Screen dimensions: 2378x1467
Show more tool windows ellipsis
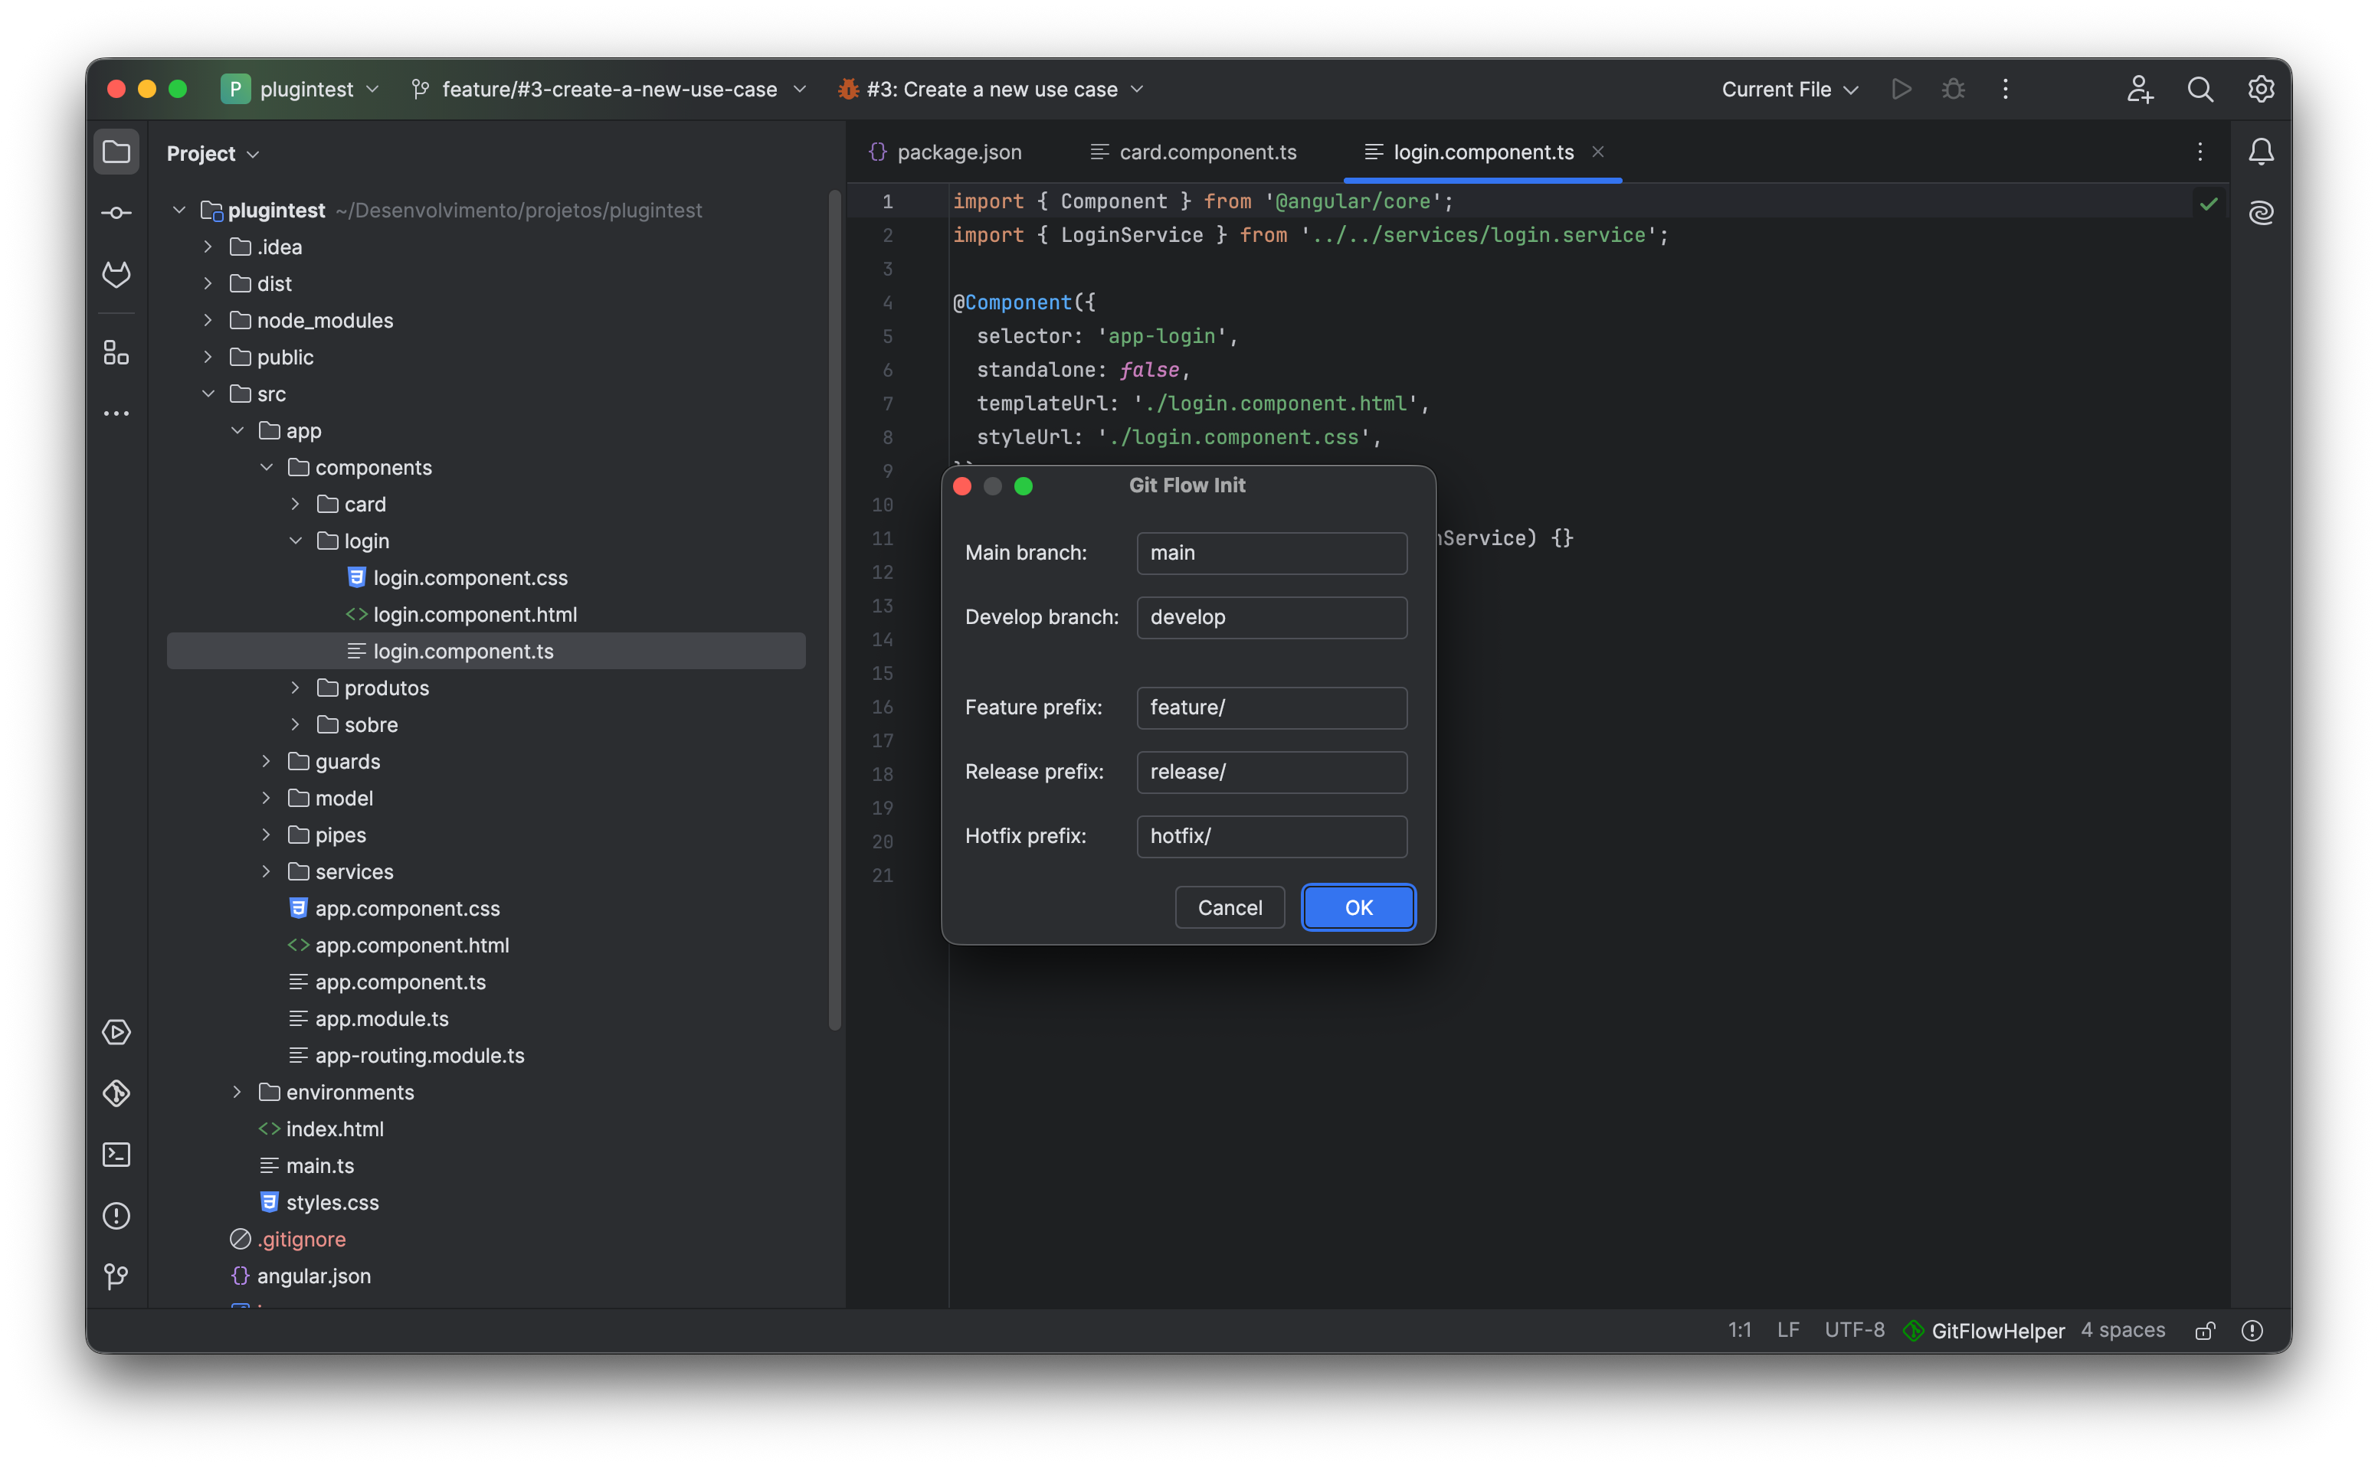[x=116, y=413]
